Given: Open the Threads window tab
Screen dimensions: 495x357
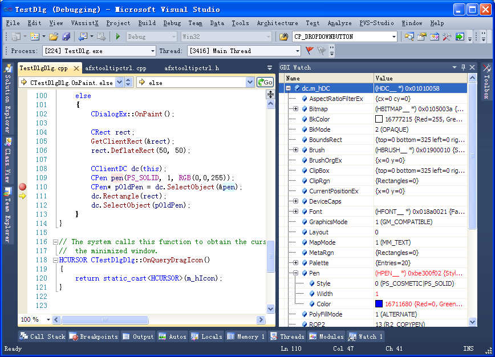Looking at the screenshot, I should [x=287, y=336].
